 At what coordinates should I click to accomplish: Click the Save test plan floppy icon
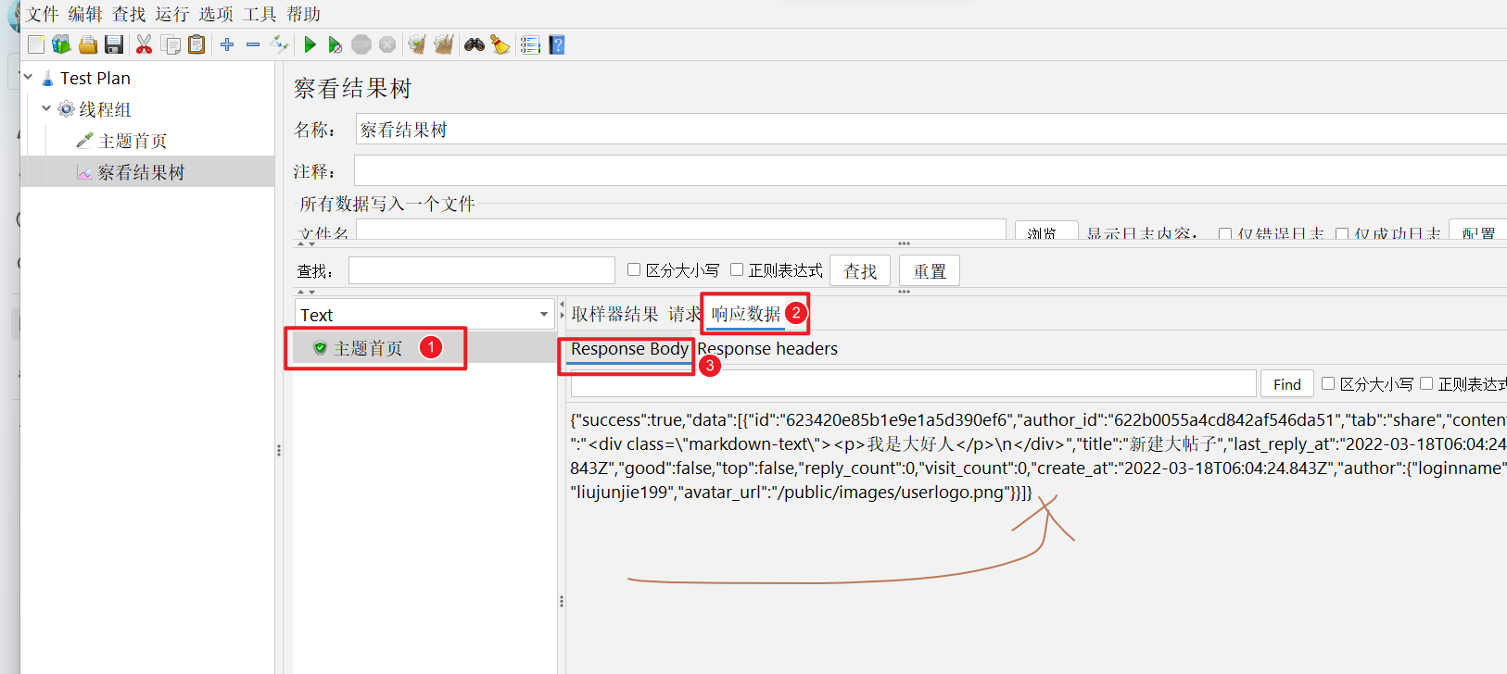pyautogui.click(x=114, y=44)
